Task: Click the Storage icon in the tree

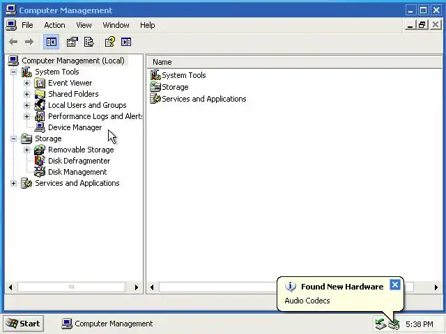Action: click(26, 138)
